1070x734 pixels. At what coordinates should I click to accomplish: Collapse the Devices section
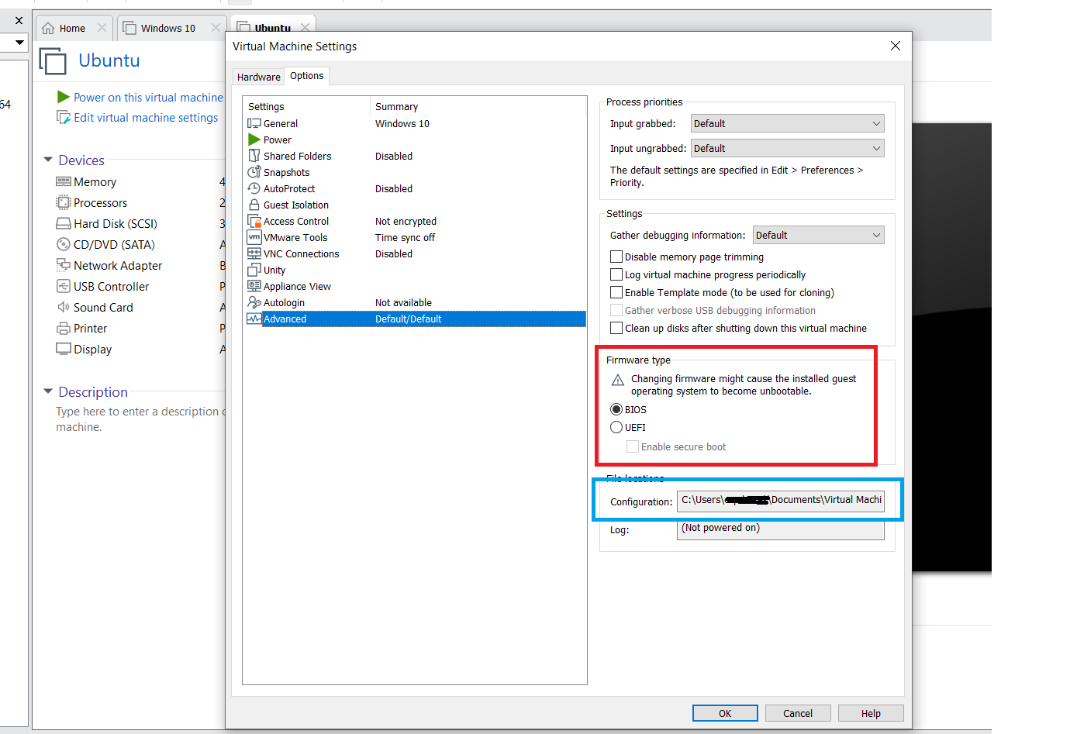pos(48,160)
